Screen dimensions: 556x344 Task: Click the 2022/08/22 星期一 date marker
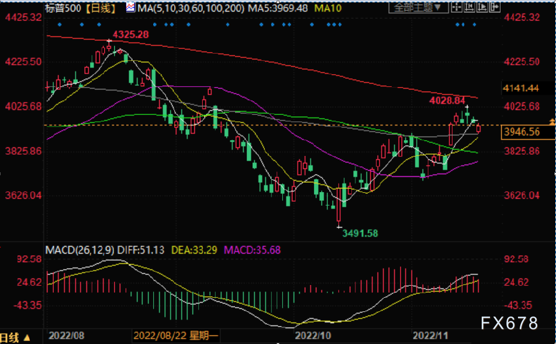(x=175, y=336)
